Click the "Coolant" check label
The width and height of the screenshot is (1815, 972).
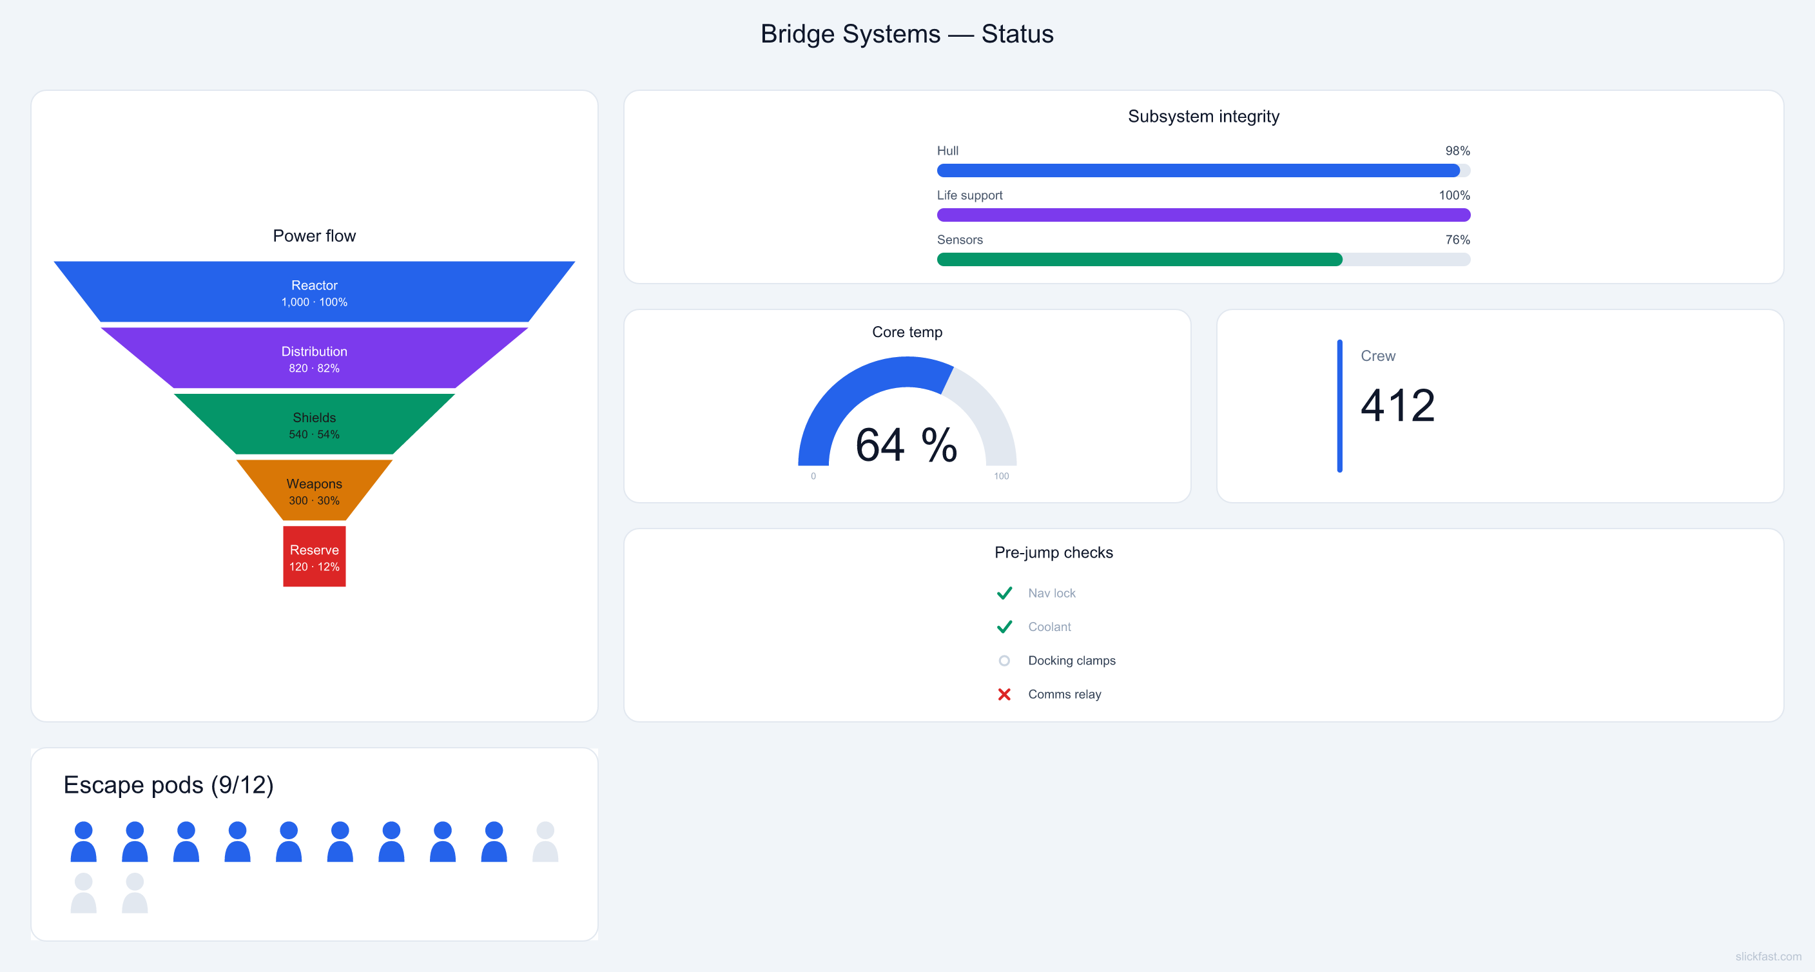[x=1049, y=627]
